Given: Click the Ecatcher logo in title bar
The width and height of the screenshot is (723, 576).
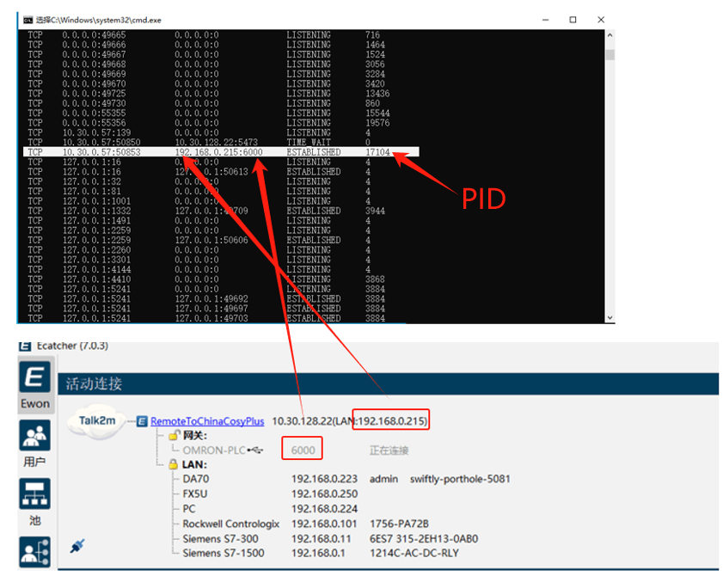Looking at the screenshot, I should point(25,346).
